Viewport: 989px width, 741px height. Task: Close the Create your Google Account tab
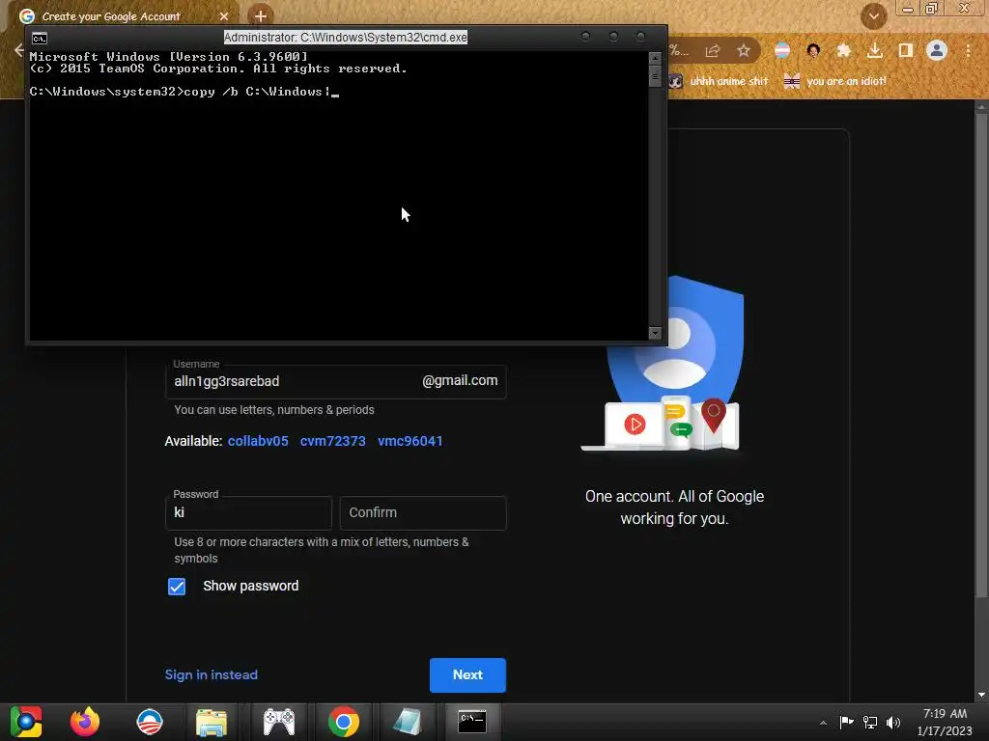(224, 16)
